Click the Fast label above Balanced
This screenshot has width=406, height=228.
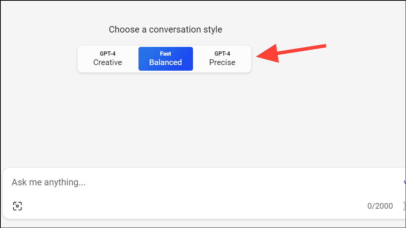click(165, 54)
